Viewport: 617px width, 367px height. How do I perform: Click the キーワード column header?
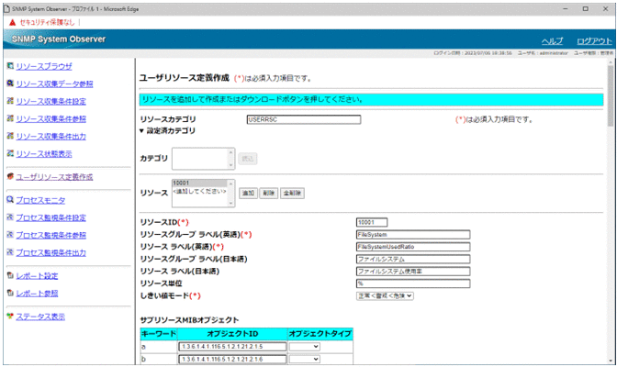click(159, 334)
